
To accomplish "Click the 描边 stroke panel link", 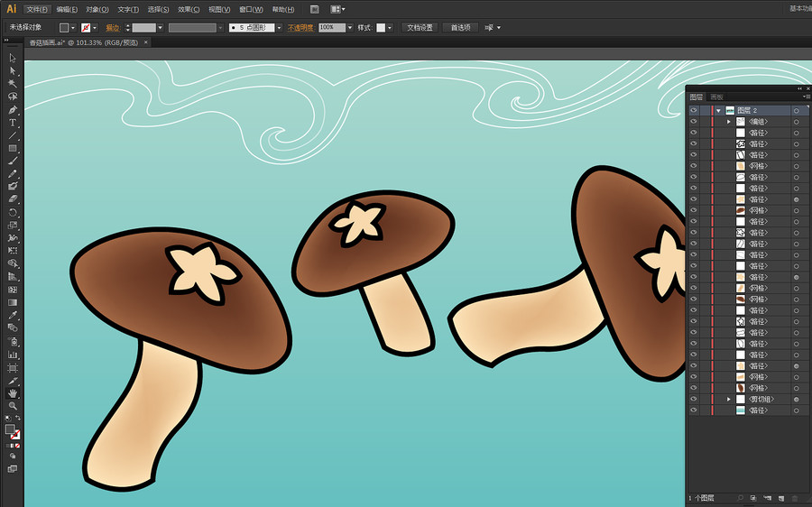I will click(113, 28).
